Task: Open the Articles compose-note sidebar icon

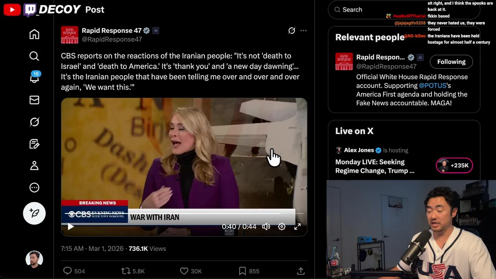Action: (x=34, y=144)
